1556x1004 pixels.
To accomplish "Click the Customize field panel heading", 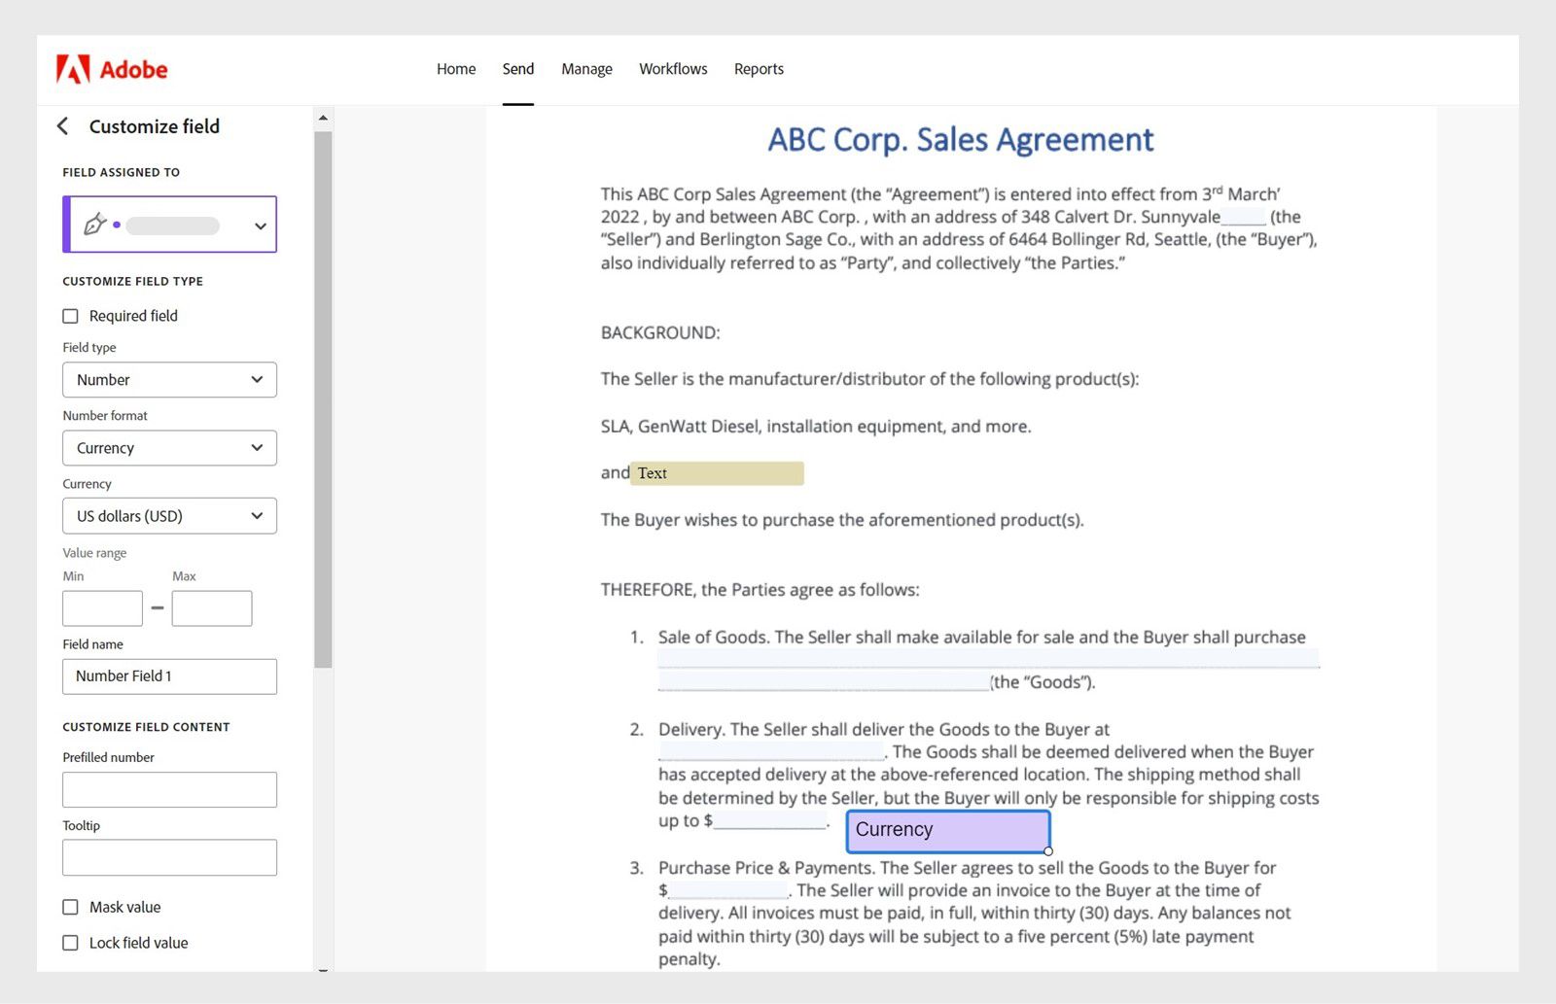I will pyautogui.click(x=155, y=126).
